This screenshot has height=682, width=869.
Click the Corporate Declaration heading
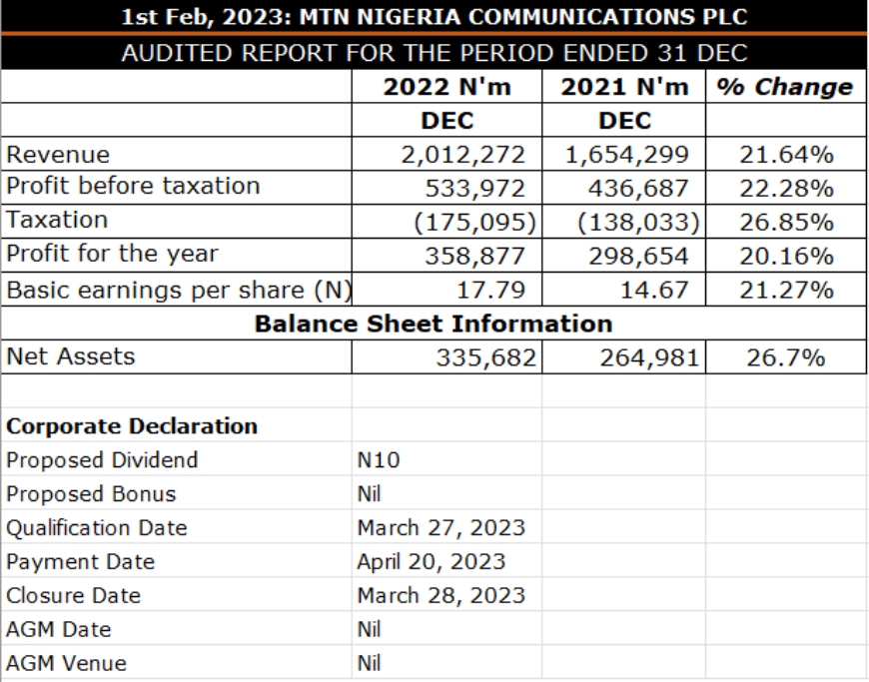(x=132, y=426)
